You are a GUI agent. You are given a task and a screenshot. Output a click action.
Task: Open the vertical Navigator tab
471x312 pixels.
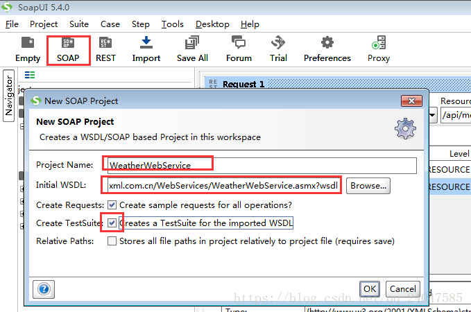[x=9, y=96]
